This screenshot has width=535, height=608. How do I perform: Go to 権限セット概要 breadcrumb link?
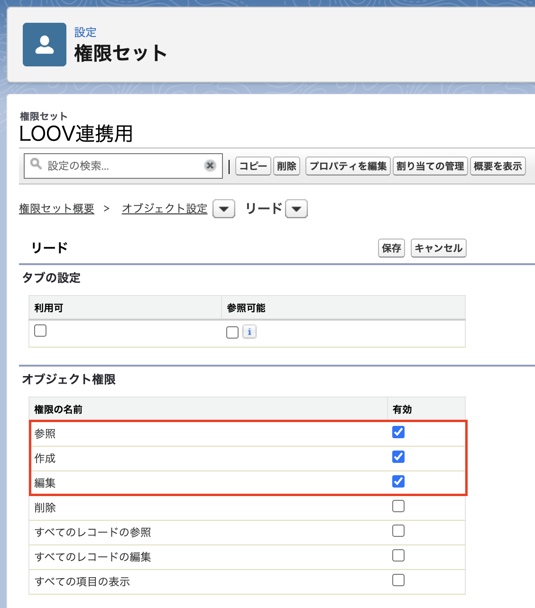click(56, 209)
